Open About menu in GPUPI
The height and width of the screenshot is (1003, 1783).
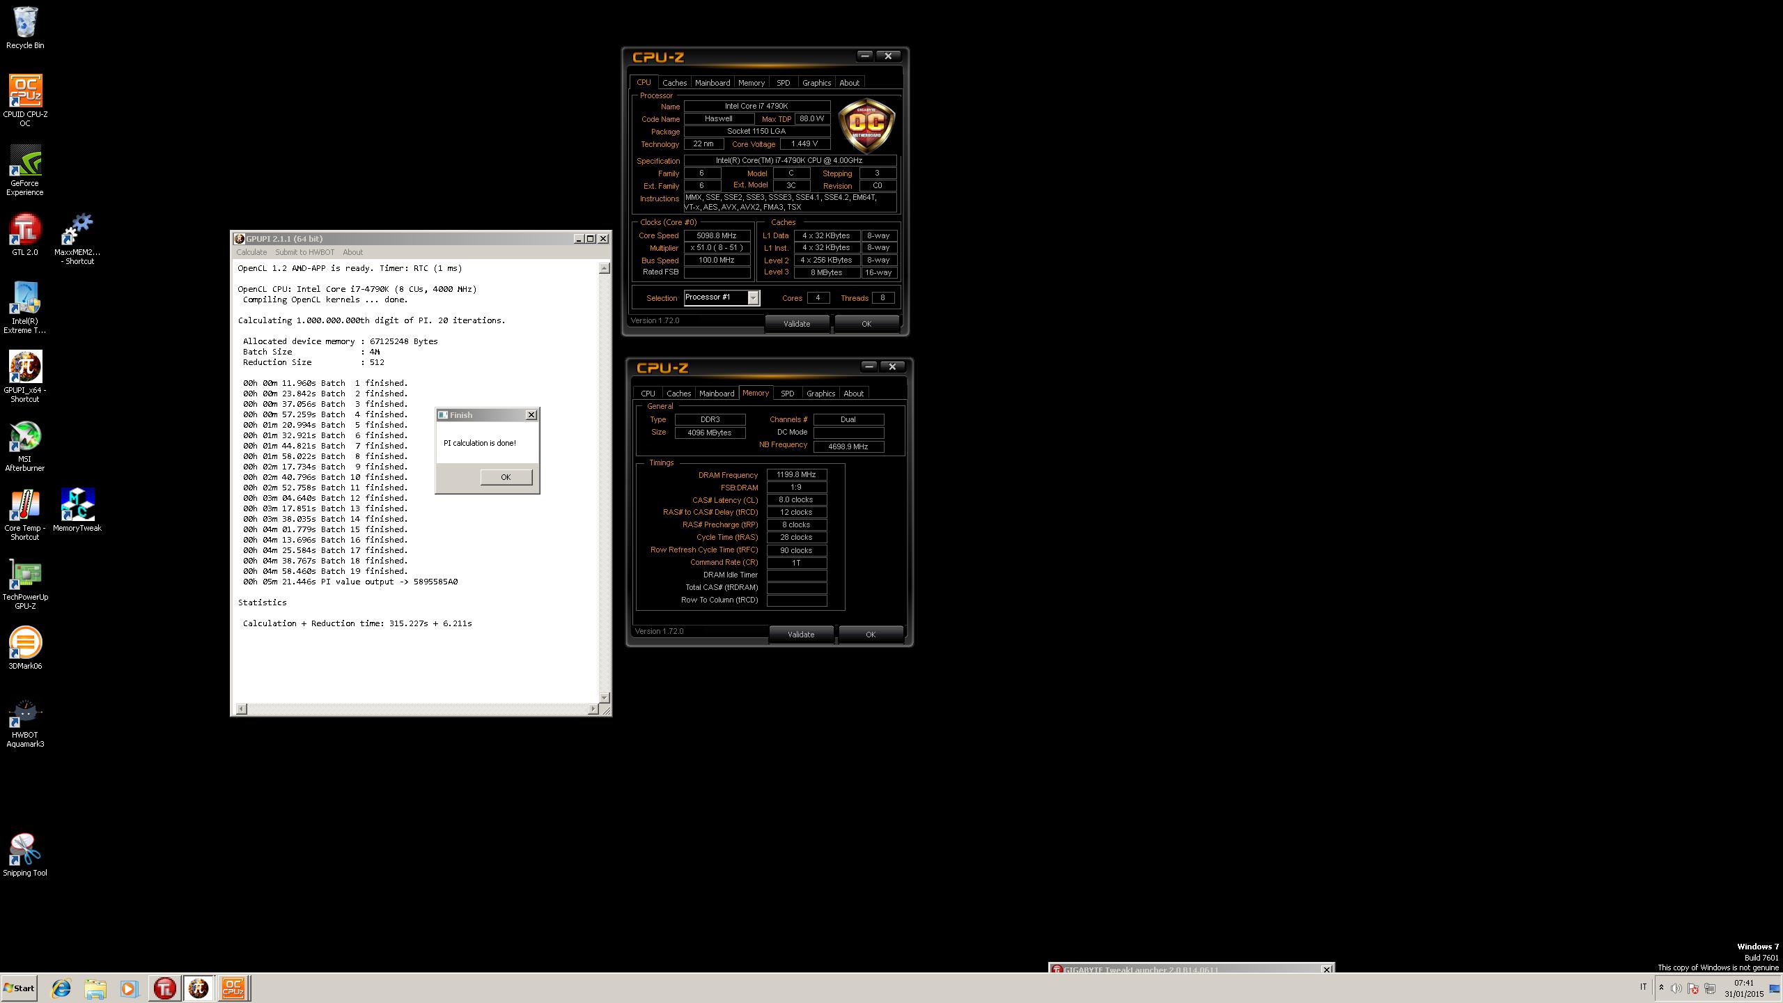(x=352, y=252)
